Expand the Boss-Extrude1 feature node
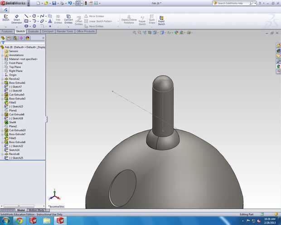Image resolution: width=281 pixels, height=225 pixels. pyautogui.click(x=2, y=83)
